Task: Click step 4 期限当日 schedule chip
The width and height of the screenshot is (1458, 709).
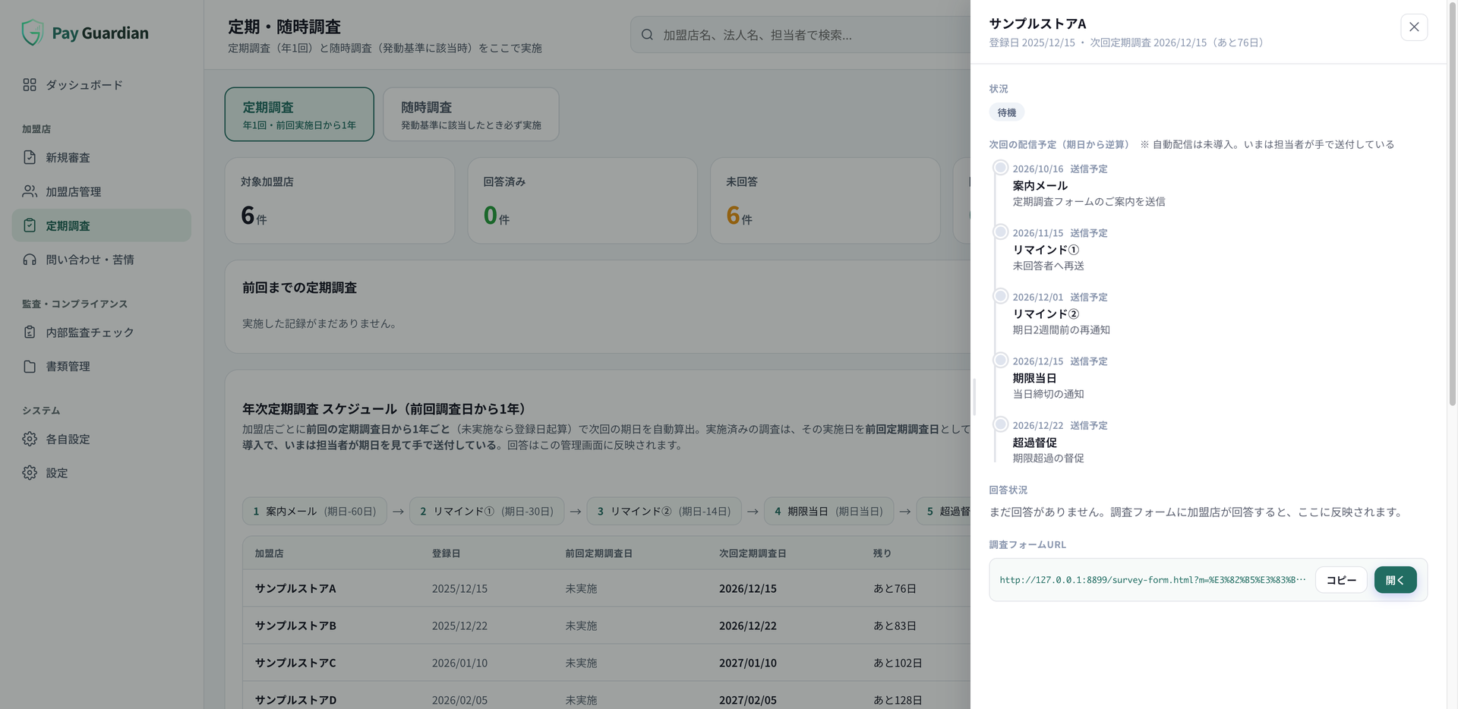Action: [828, 512]
